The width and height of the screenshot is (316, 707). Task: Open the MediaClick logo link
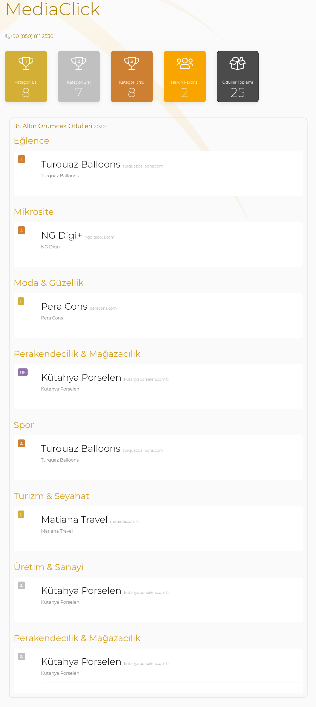coord(53,9)
